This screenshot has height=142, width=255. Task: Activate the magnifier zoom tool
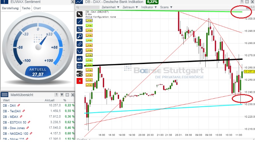pyautogui.click(x=80, y=36)
